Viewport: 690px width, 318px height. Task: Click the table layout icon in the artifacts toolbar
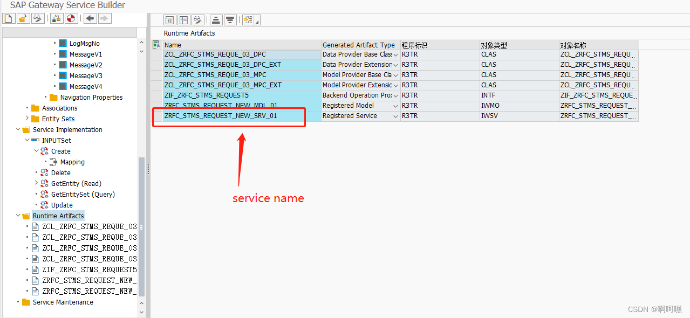(183, 19)
